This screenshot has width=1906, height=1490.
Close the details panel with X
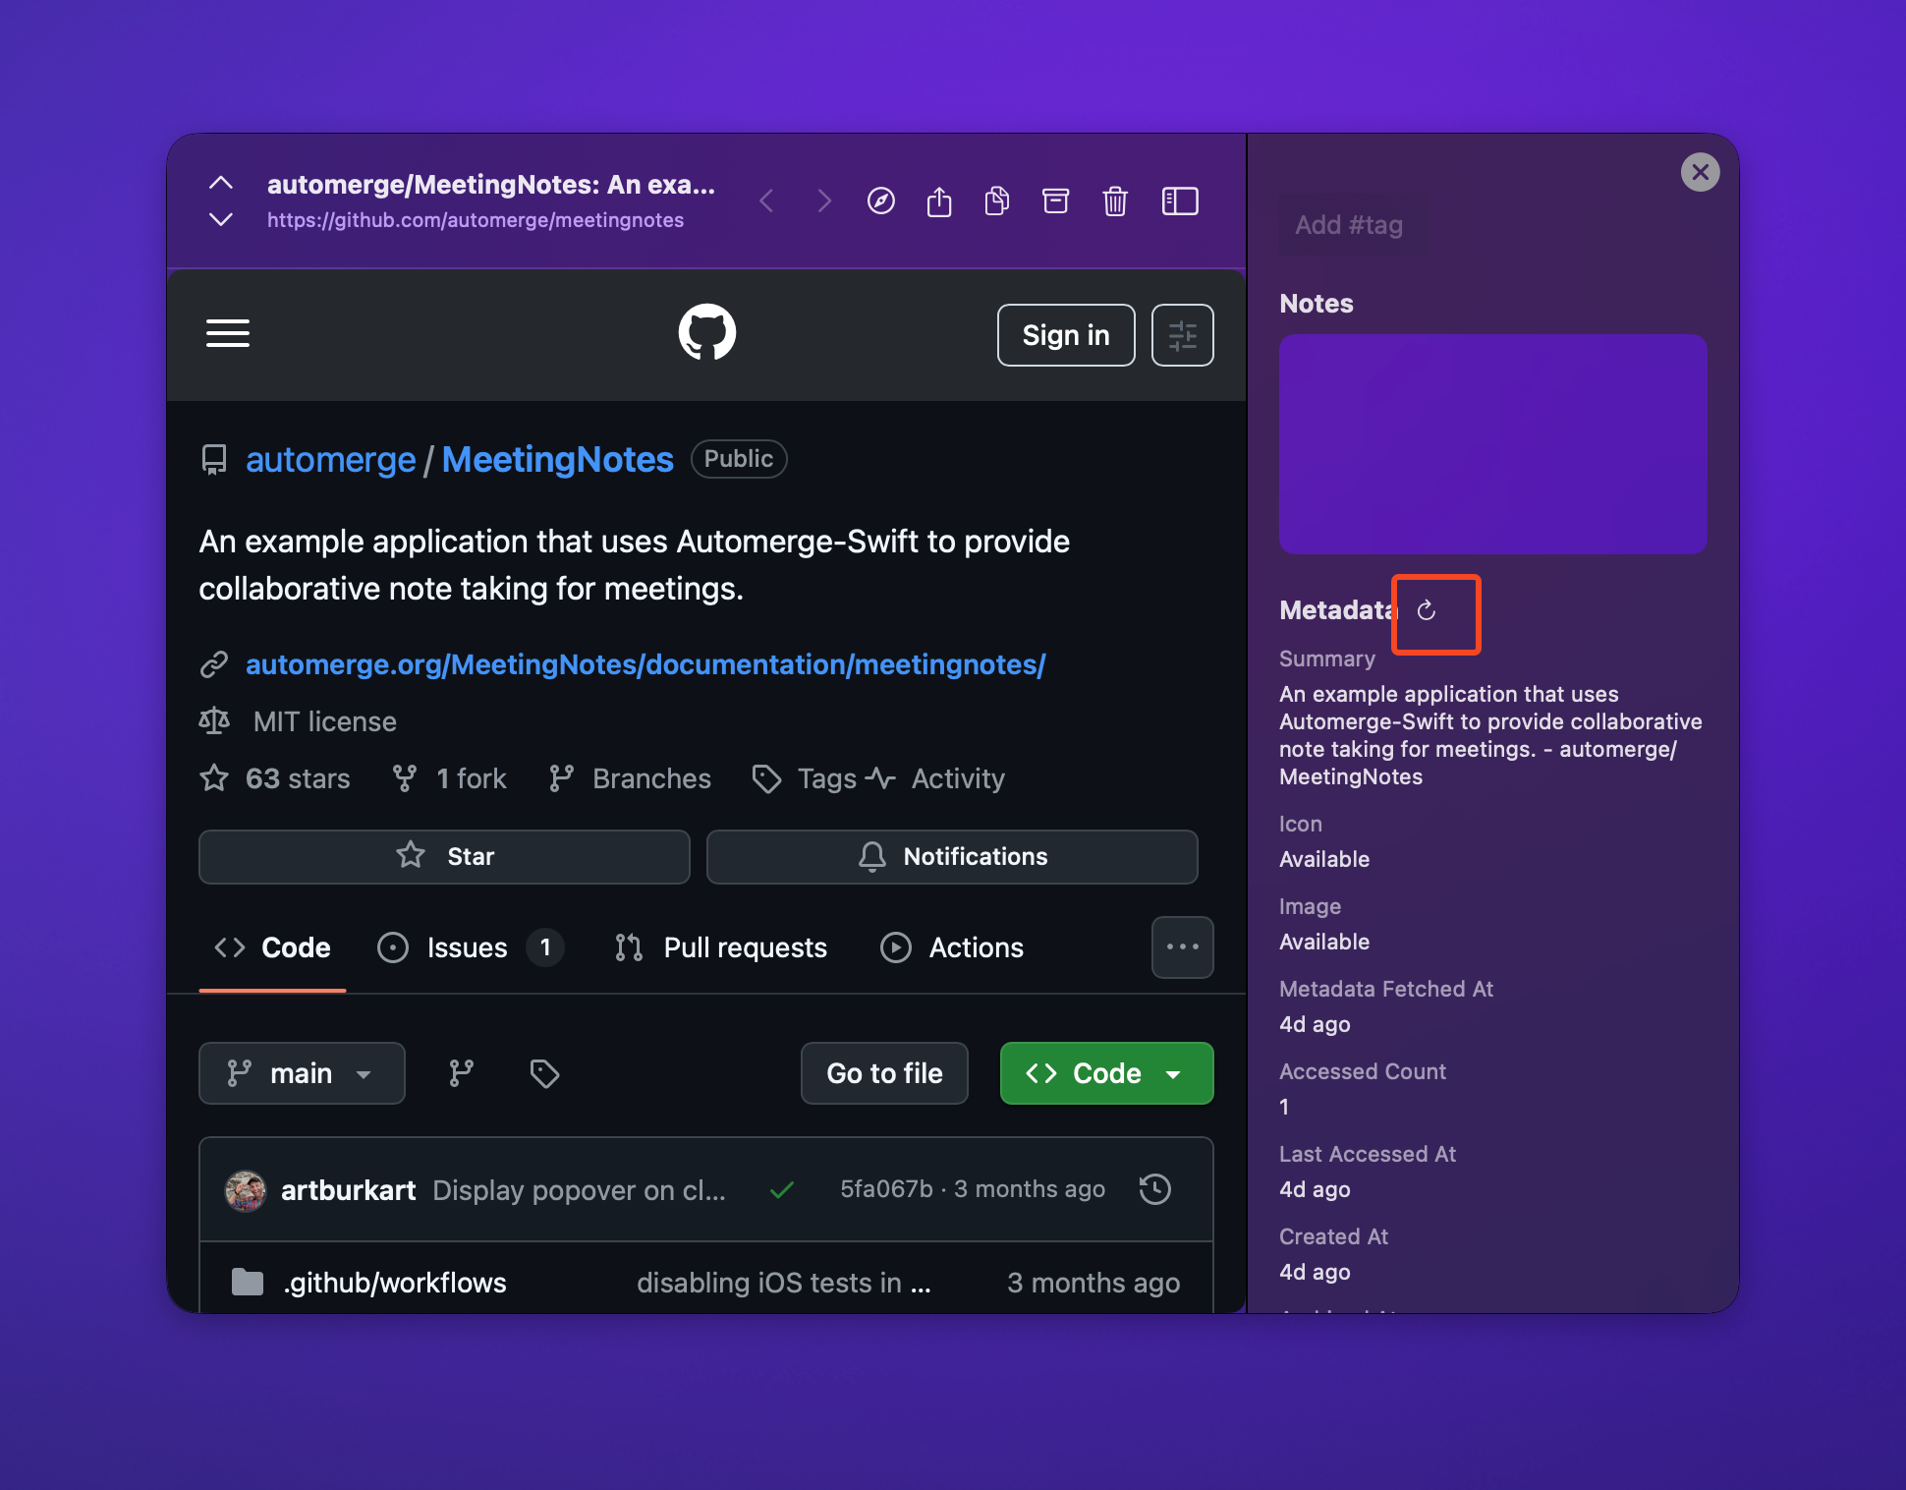coord(1700,172)
